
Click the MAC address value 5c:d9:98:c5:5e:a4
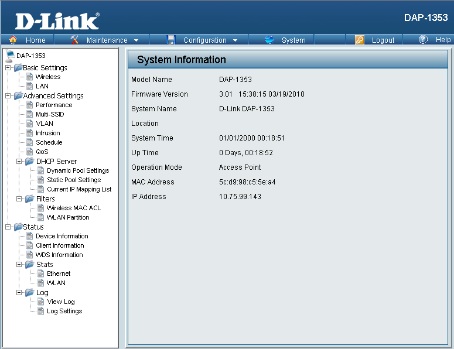(x=247, y=182)
